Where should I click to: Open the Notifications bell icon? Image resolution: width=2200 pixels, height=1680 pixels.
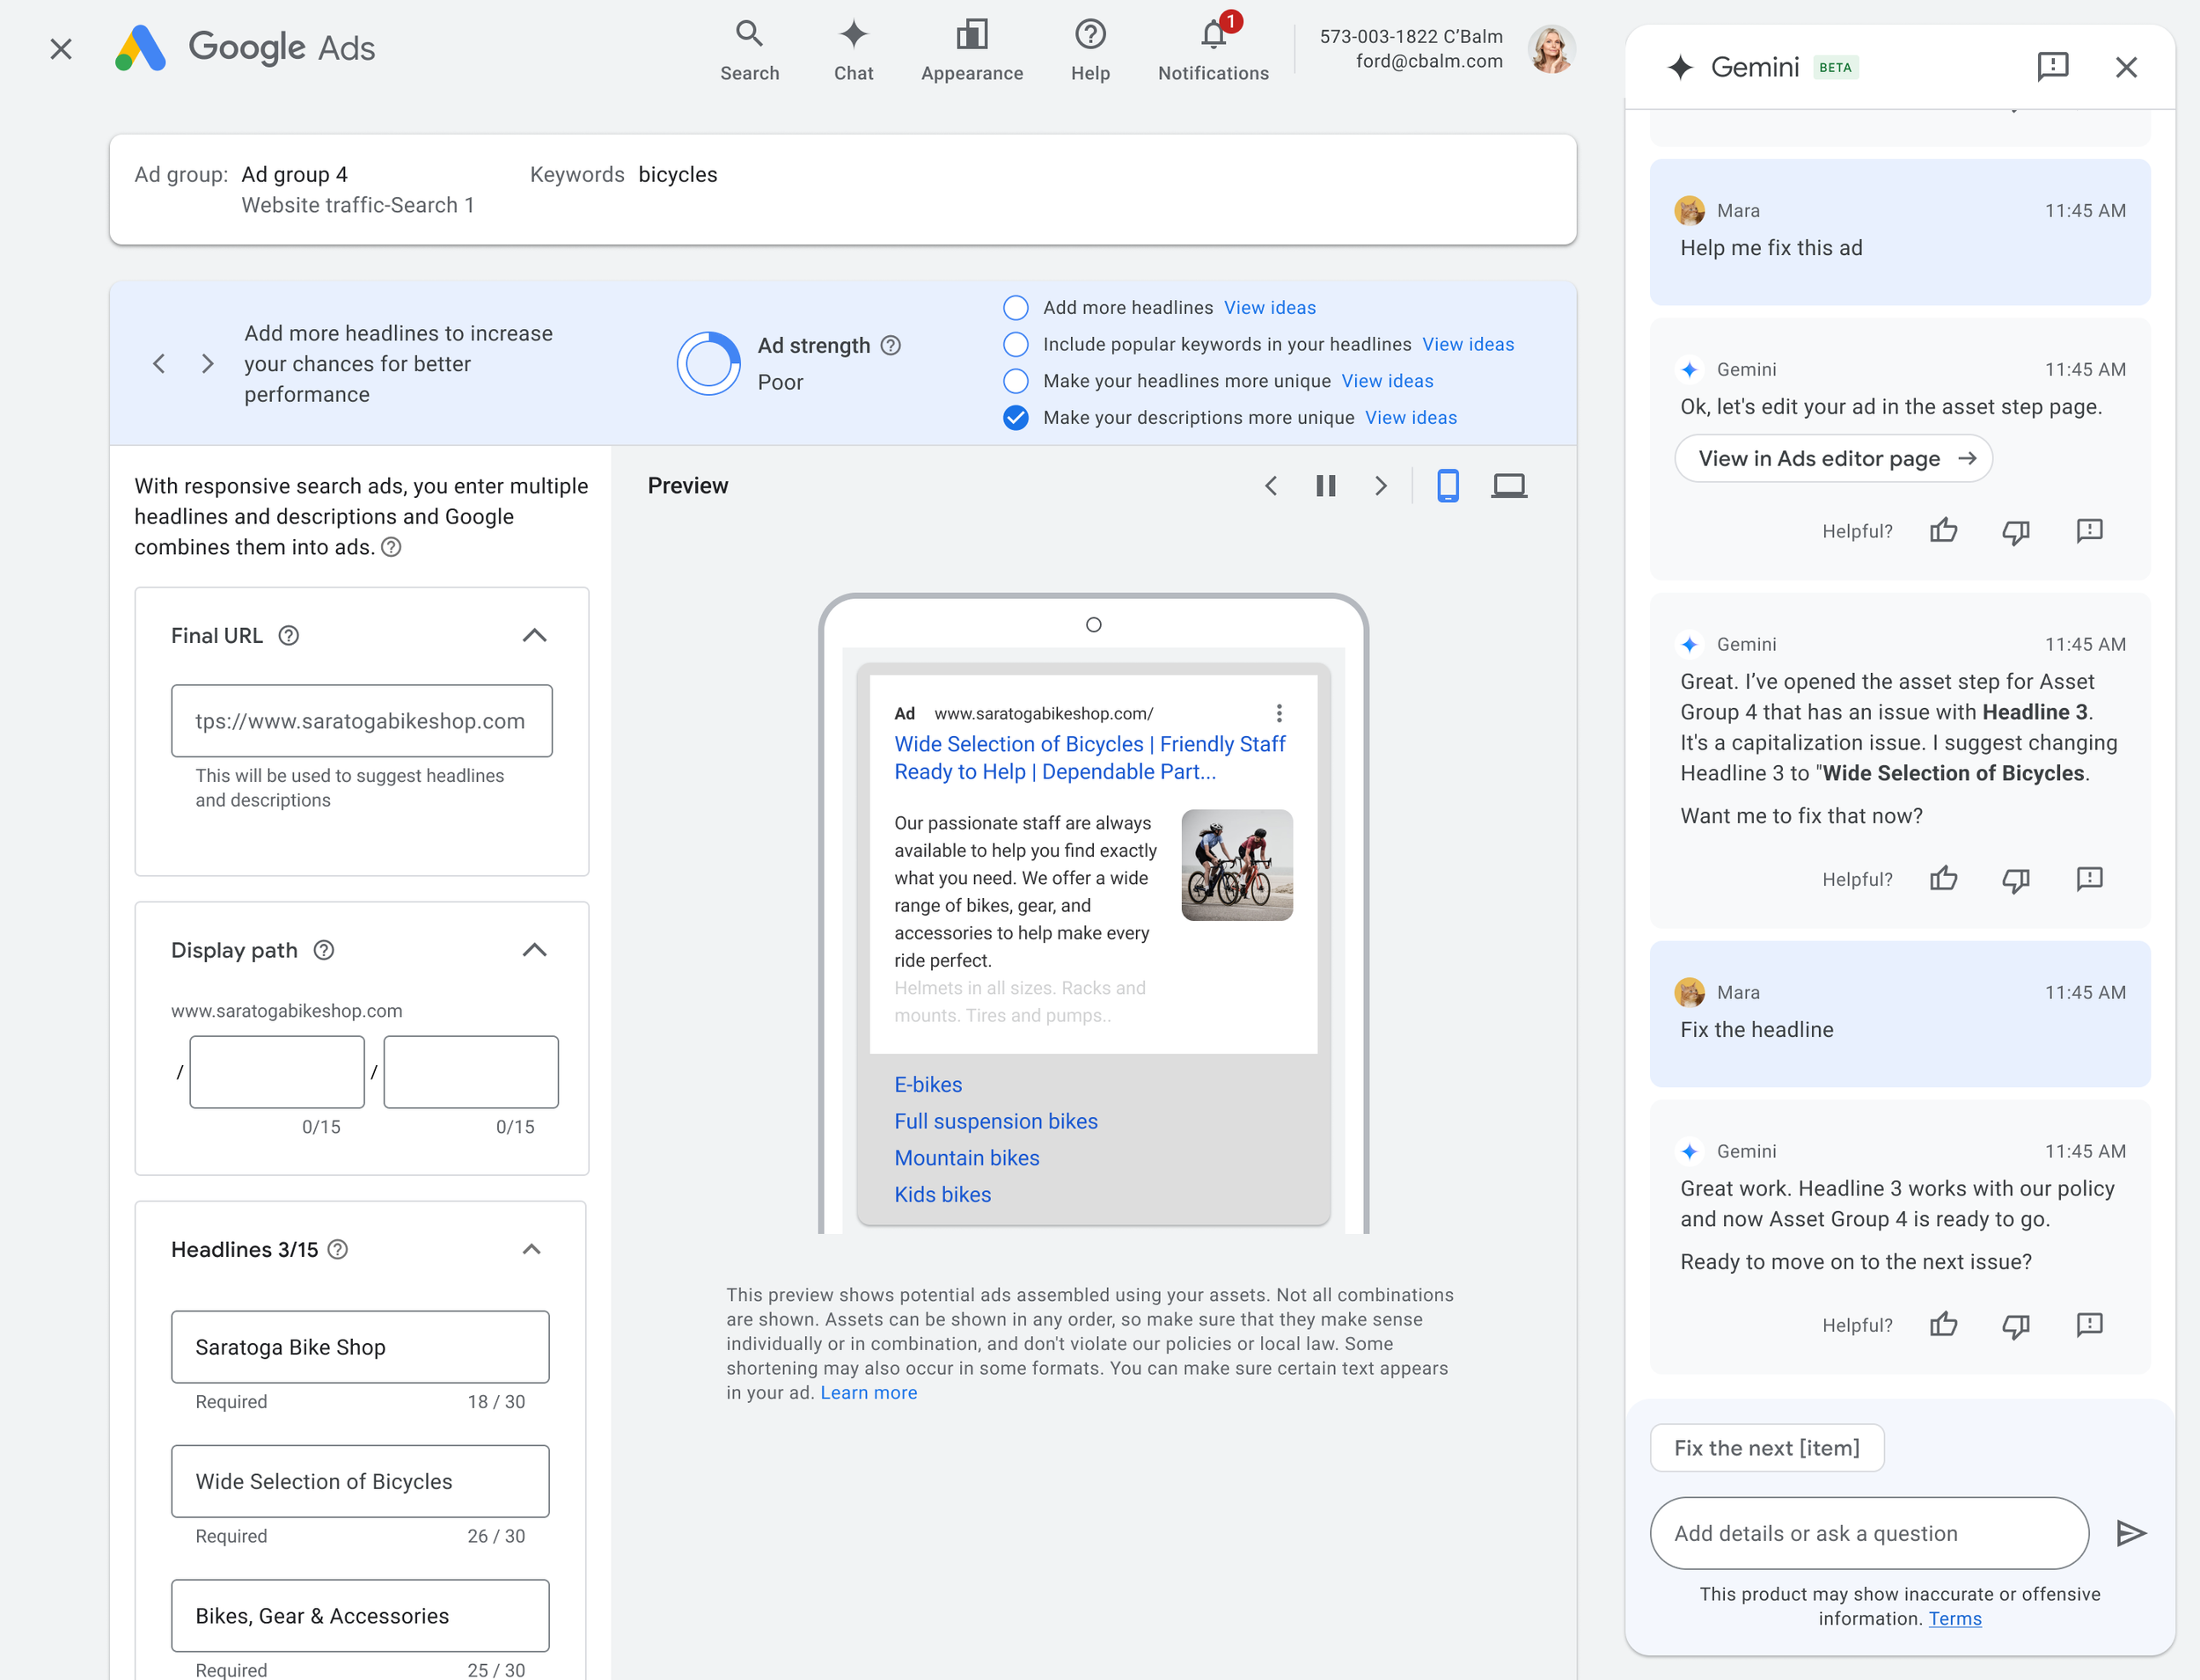coord(1213,36)
